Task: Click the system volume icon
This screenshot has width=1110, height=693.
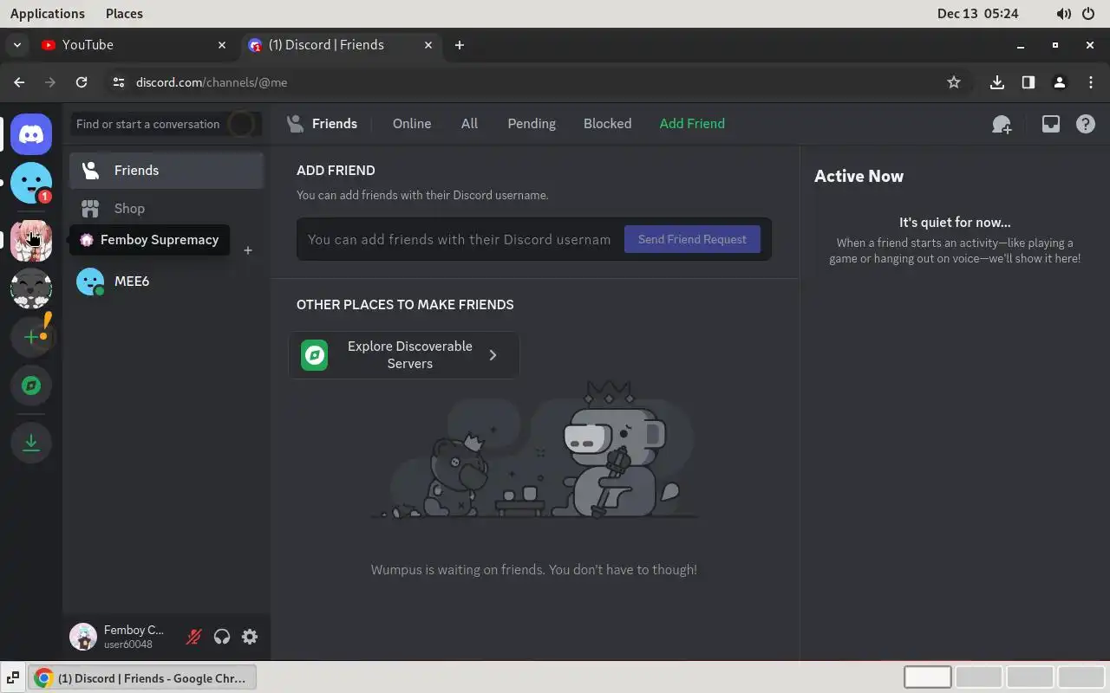Action: click(x=1063, y=14)
